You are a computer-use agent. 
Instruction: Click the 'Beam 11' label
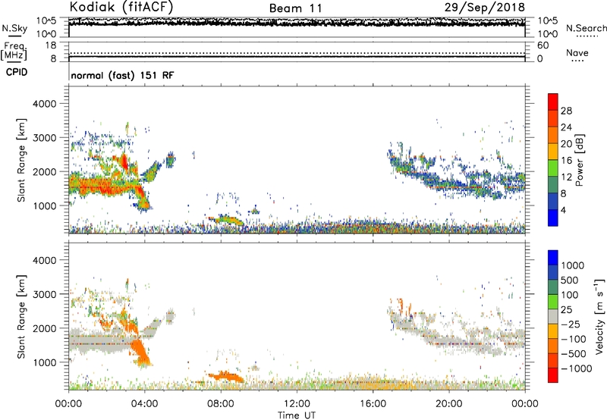coord(295,8)
